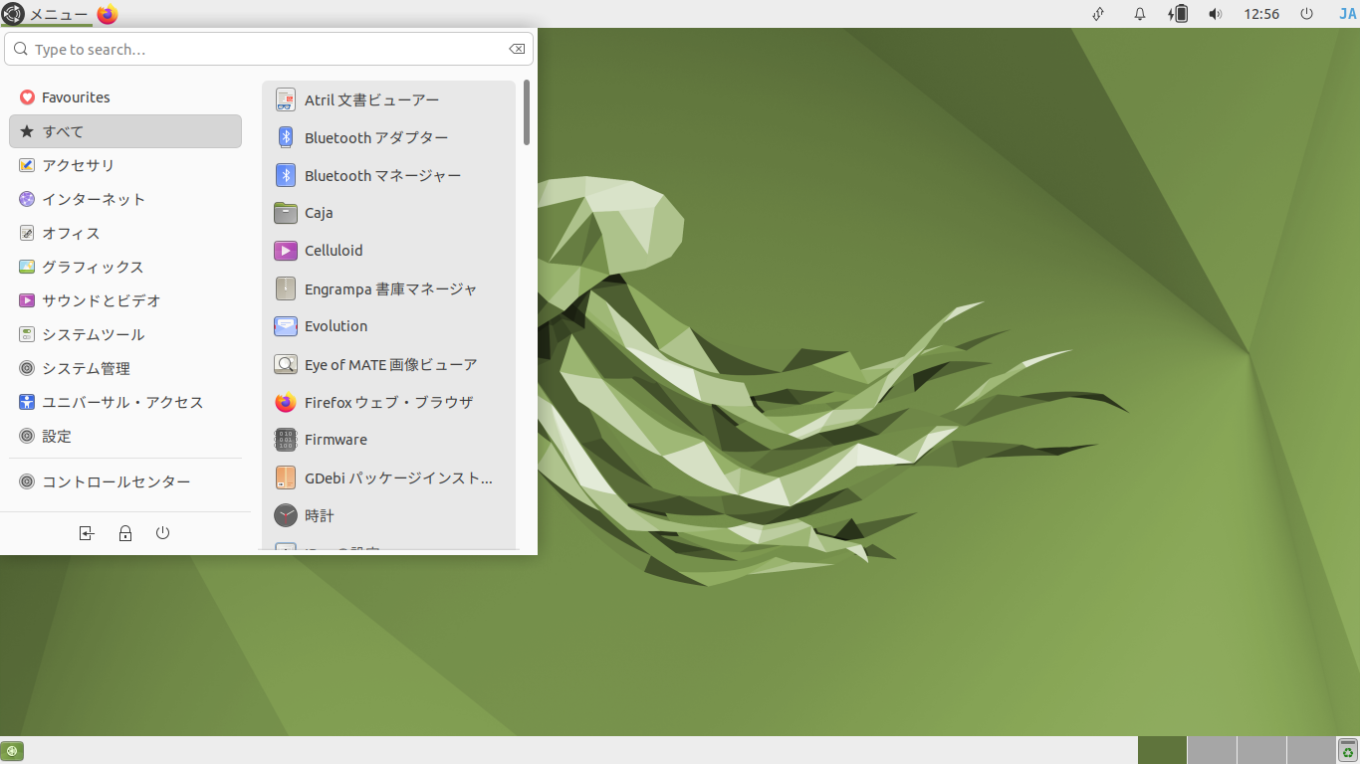Click the show desktop button in the bottom panel

point(12,751)
